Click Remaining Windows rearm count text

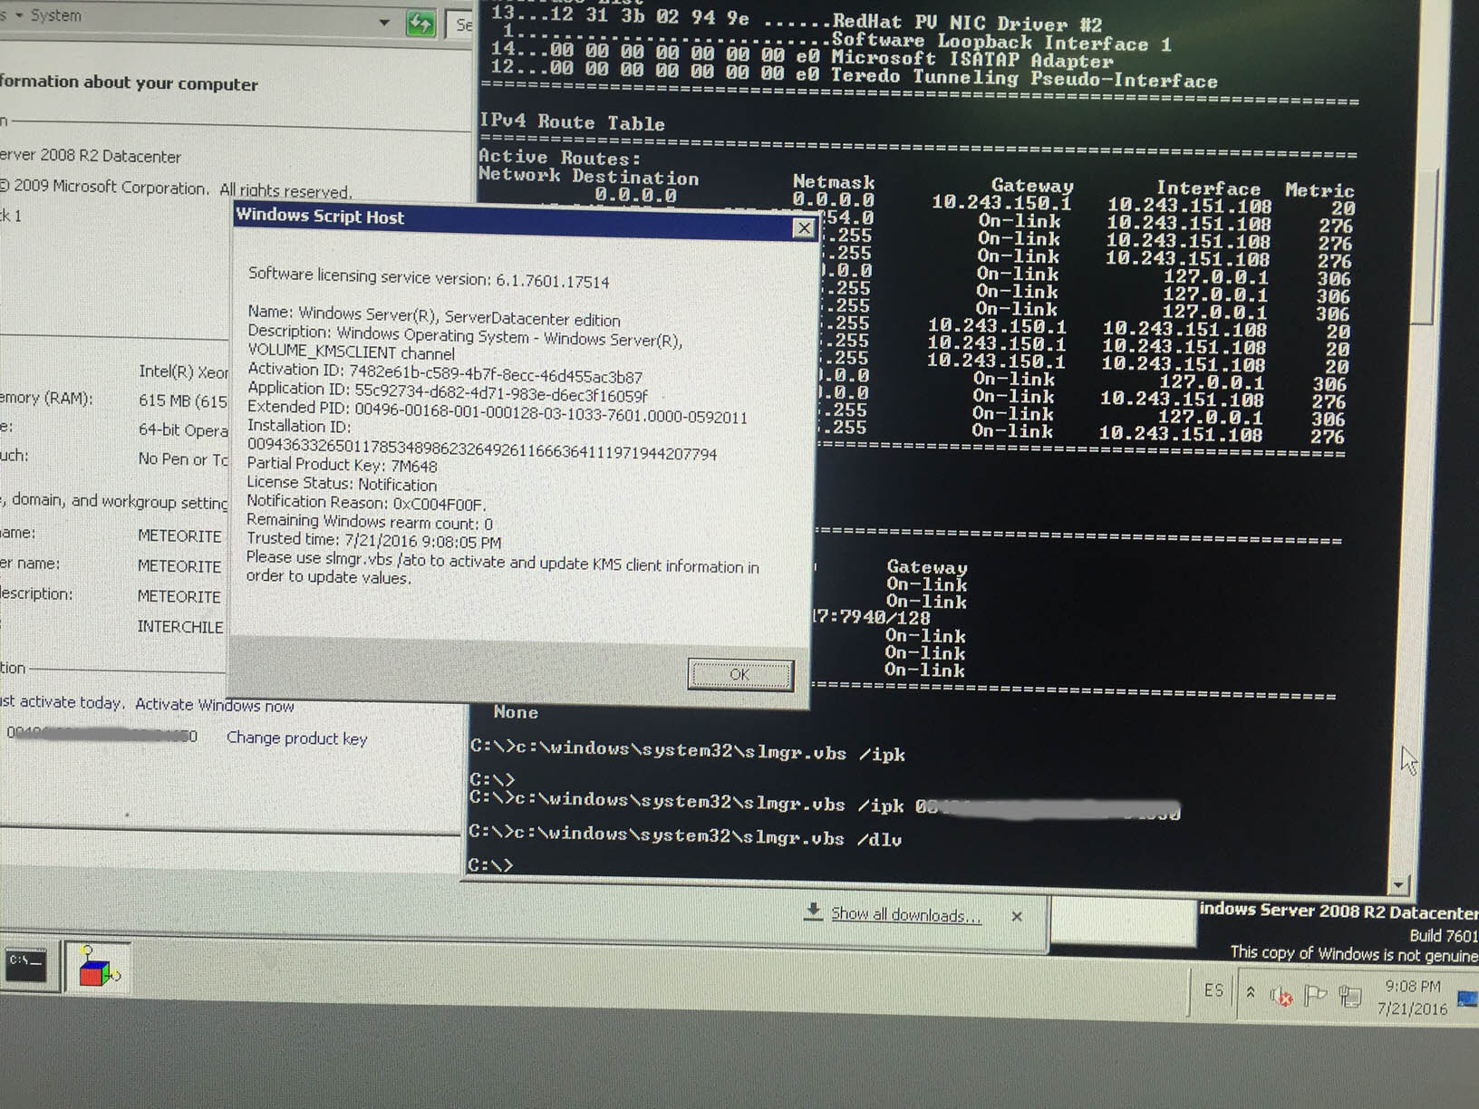(370, 522)
